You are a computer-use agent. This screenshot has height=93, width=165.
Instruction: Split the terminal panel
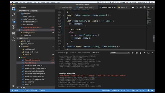click(x=136, y=53)
